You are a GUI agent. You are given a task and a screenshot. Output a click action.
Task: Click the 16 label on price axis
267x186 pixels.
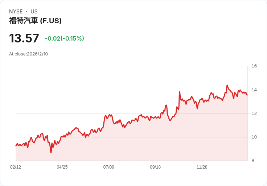pyautogui.click(x=254, y=66)
